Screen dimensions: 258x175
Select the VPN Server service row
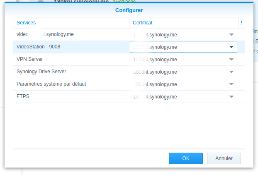pyautogui.click(x=30, y=60)
